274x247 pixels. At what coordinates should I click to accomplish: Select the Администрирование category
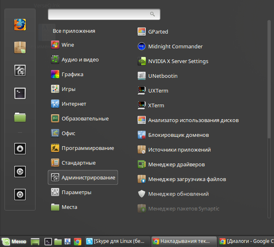point(83,177)
